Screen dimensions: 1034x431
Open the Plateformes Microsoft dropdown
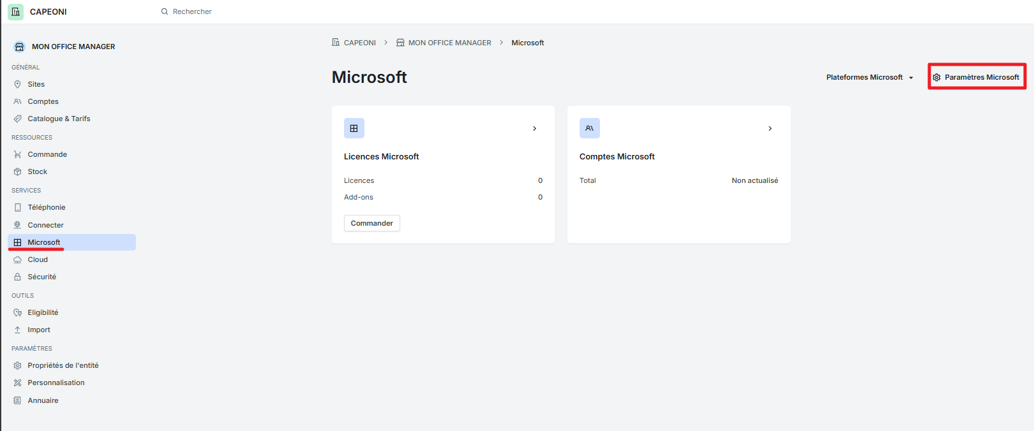[870, 77]
